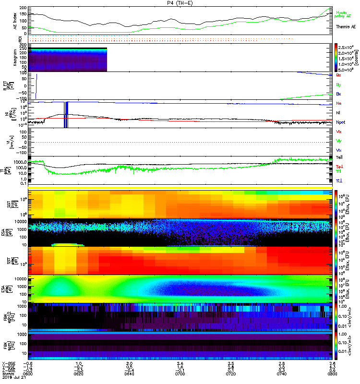Image resolution: width=360 pixels, height=384 pixels.
Task: Select the red Ne legend label
Action: pyautogui.click(x=339, y=103)
